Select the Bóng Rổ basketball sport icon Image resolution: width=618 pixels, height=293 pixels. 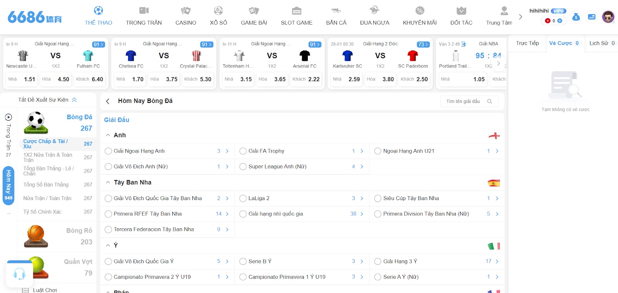coord(36,236)
